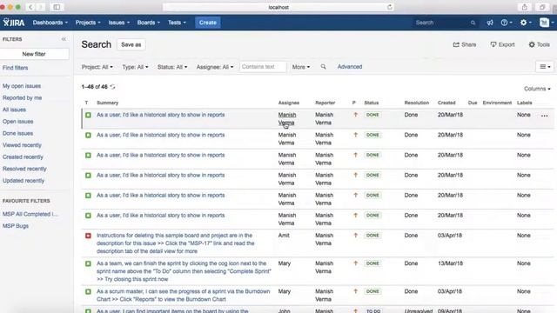Open the More criteria dropdown
The height and width of the screenshot is (313, 557).
click(301, 67)
